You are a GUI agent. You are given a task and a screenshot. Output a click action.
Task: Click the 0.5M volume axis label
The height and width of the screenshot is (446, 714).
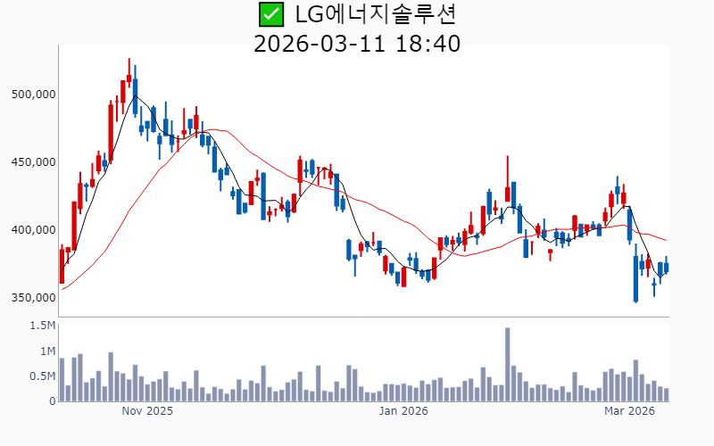click(42, 376)
